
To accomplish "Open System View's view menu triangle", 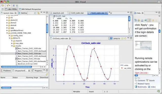I will click(42, 12).
